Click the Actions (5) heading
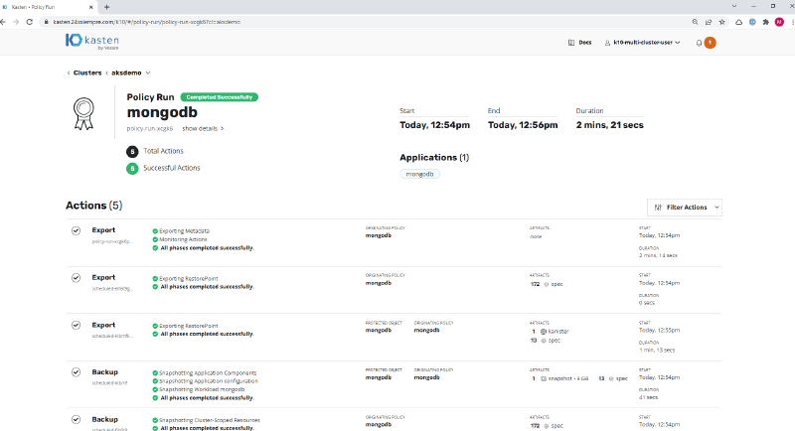This screenshot has width=795, height=431. tap(93, 206)
